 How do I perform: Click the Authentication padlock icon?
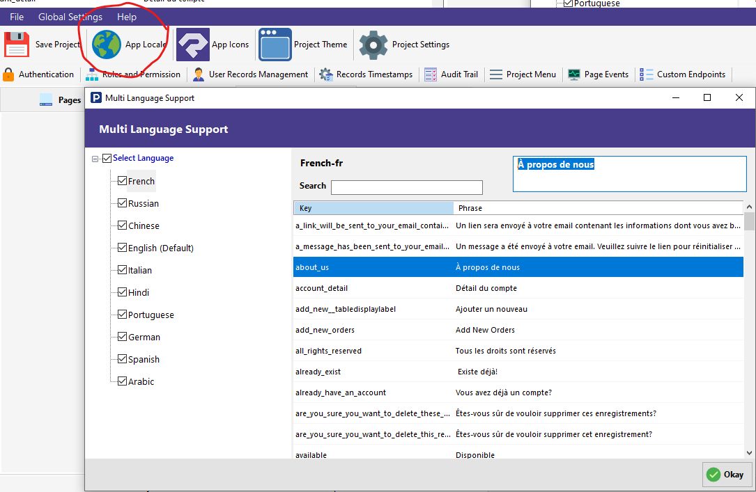pyautogui.click(x=9, y=74)
